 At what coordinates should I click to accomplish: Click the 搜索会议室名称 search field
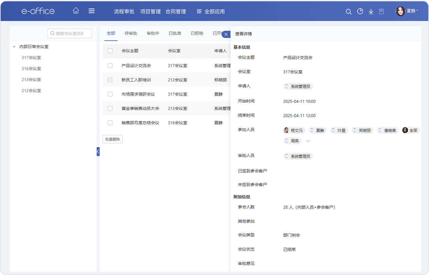(x=70, y=33)
